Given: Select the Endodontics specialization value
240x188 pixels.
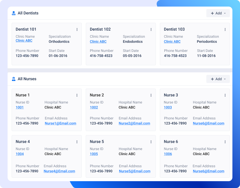Looking at the screenshot, I should pyautogui.click(x=133, y=41).
